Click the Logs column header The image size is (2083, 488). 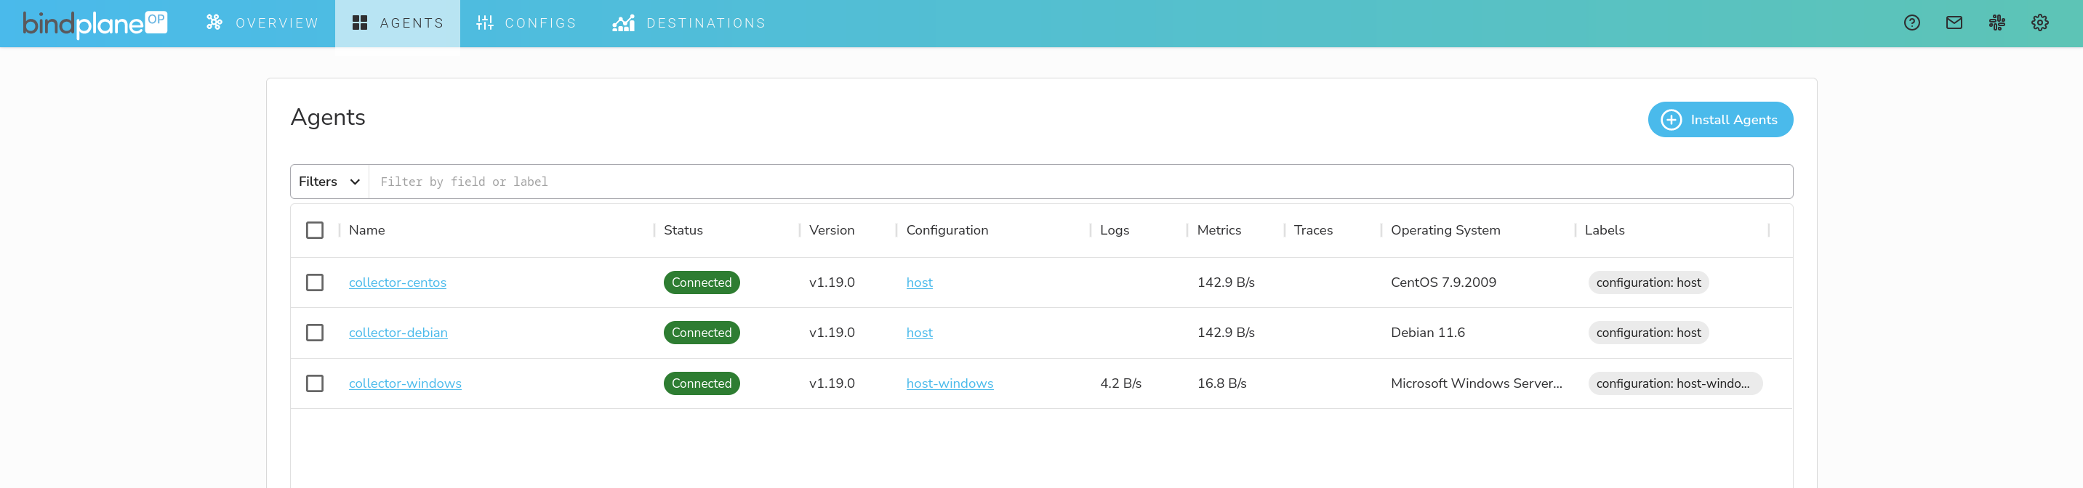[1115, 230]
